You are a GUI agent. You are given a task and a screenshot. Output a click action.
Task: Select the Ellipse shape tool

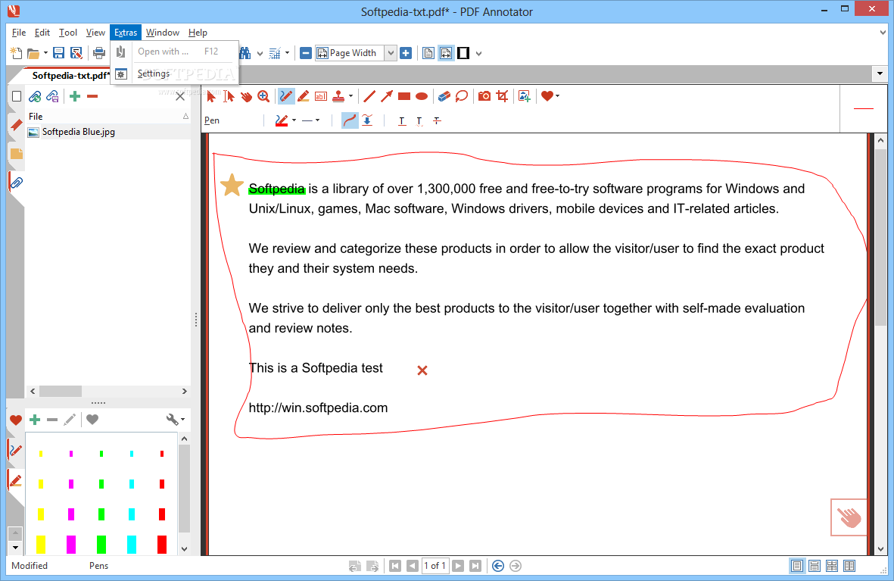[x=422, y=96]
